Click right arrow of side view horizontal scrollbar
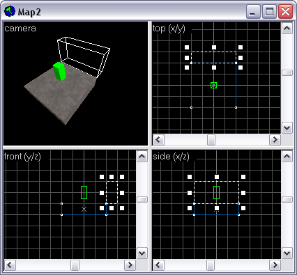Image resolution: width=297 pixels, height=275 pixels. tap(275, 265)
